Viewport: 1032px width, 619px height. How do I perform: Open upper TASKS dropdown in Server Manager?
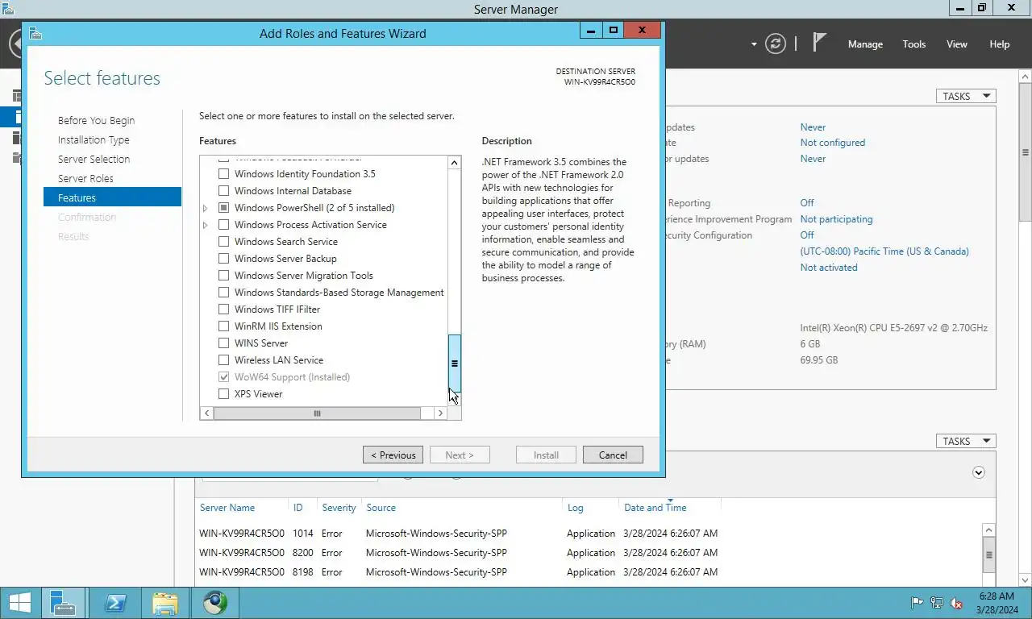click(x=966, y=96)
